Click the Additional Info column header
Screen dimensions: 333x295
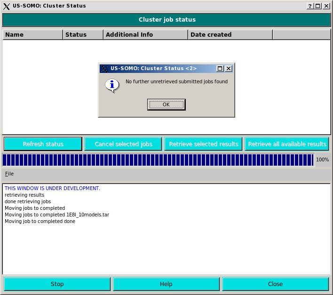click(145, 35)
